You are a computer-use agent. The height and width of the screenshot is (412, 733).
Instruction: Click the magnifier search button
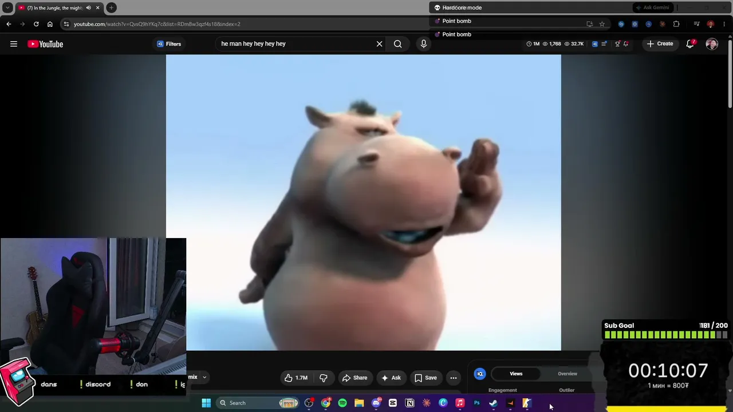[x=397, y=43]
